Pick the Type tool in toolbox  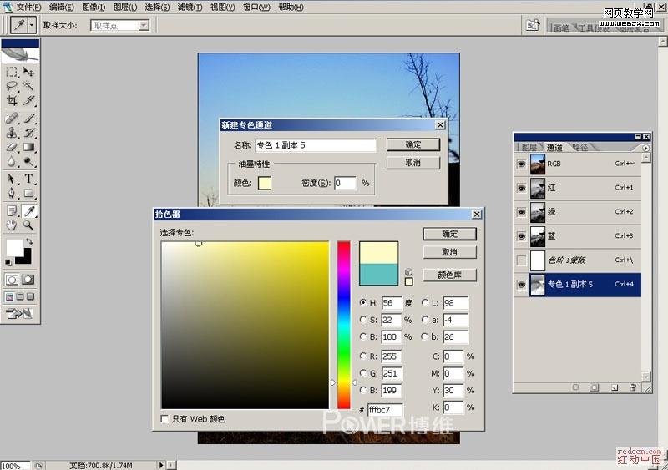(29, 179)
